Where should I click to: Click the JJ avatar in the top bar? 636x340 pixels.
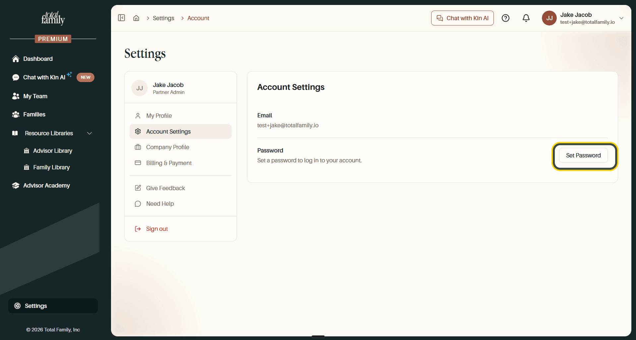[x=549, y=18]
